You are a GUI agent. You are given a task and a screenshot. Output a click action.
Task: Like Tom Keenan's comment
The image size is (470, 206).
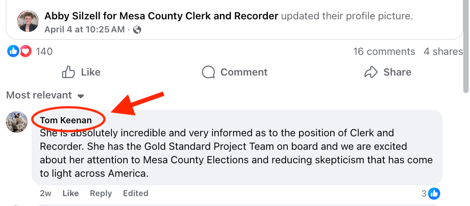tap(70, 193)
